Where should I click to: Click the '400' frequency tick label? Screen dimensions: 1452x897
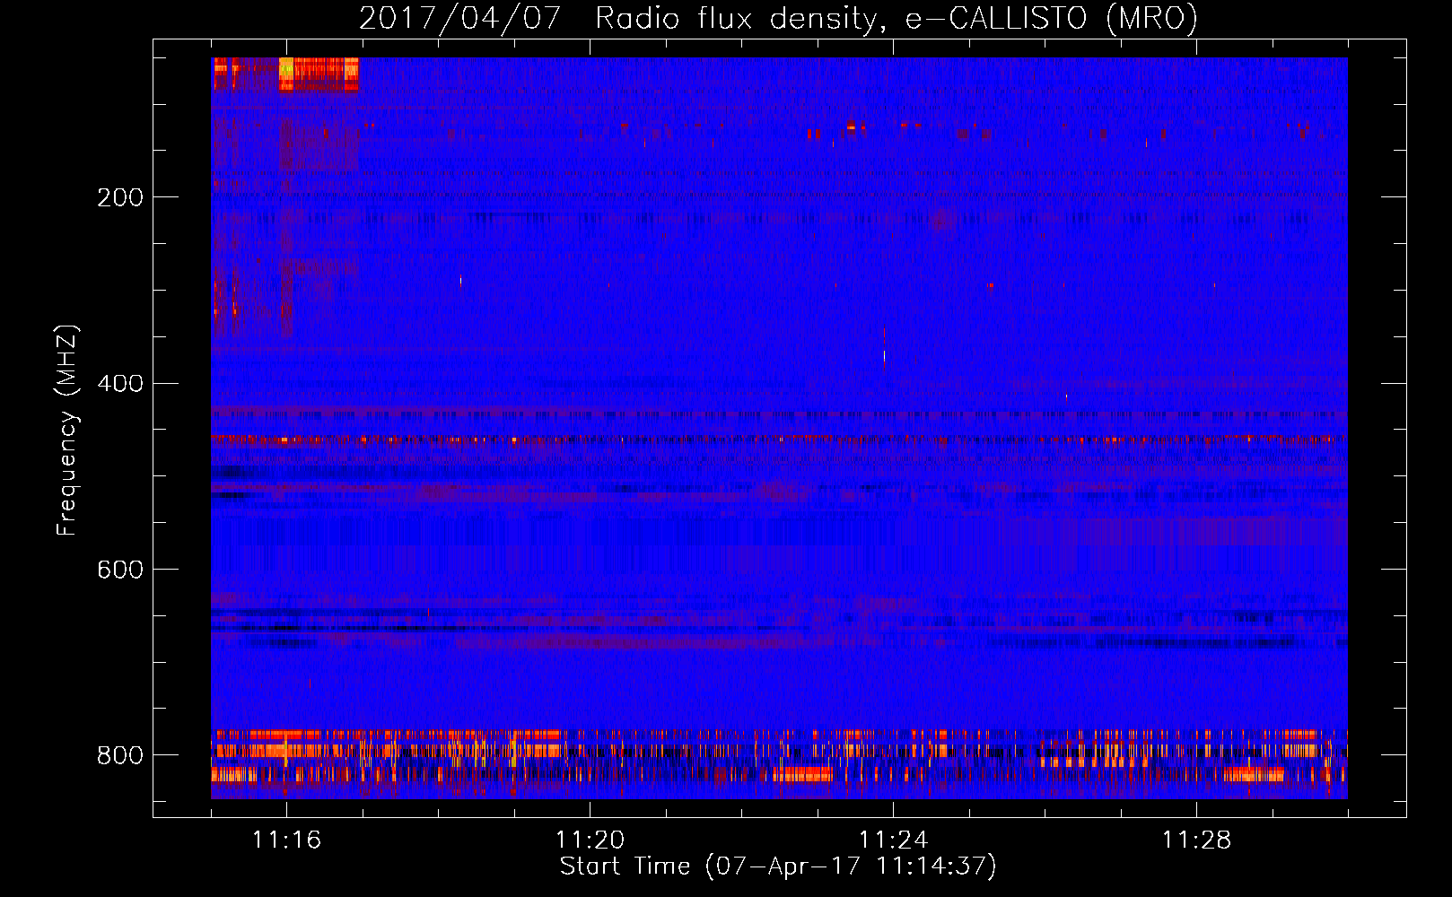pyautogui.click(x=120, y=384)
